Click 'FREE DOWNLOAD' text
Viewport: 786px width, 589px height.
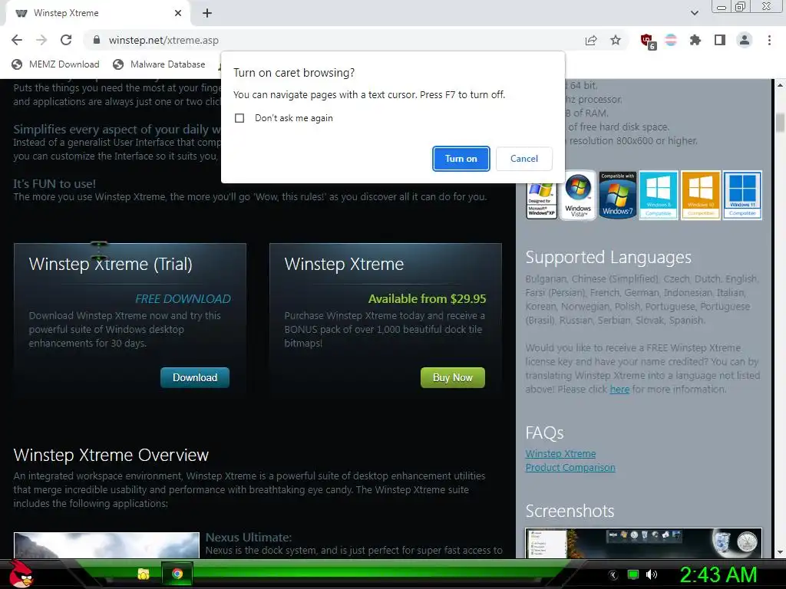(x=183, y=299)
